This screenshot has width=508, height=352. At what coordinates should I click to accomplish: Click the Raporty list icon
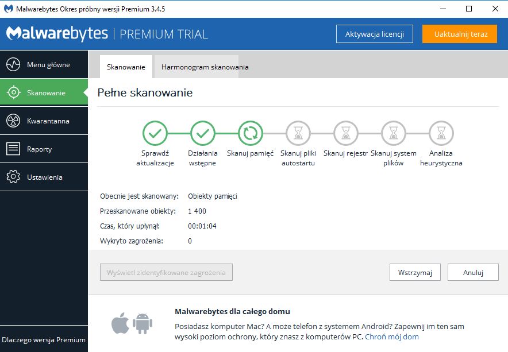(13, 149)
